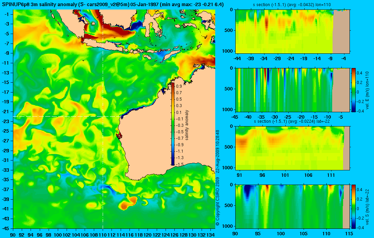Click the "-9" latitude tick on the main map

tap(7, 53)
